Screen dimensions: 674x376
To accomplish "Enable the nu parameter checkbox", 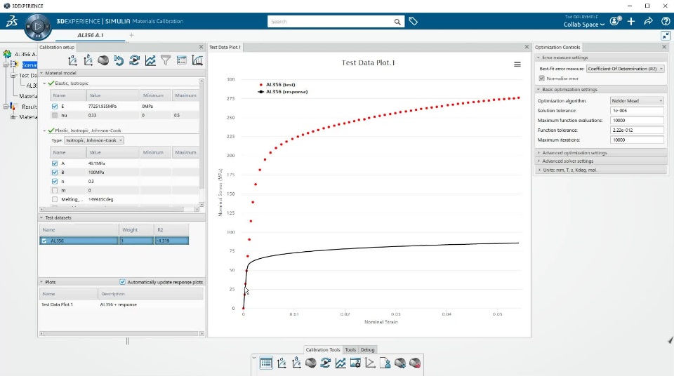I will tap(55, 115).
